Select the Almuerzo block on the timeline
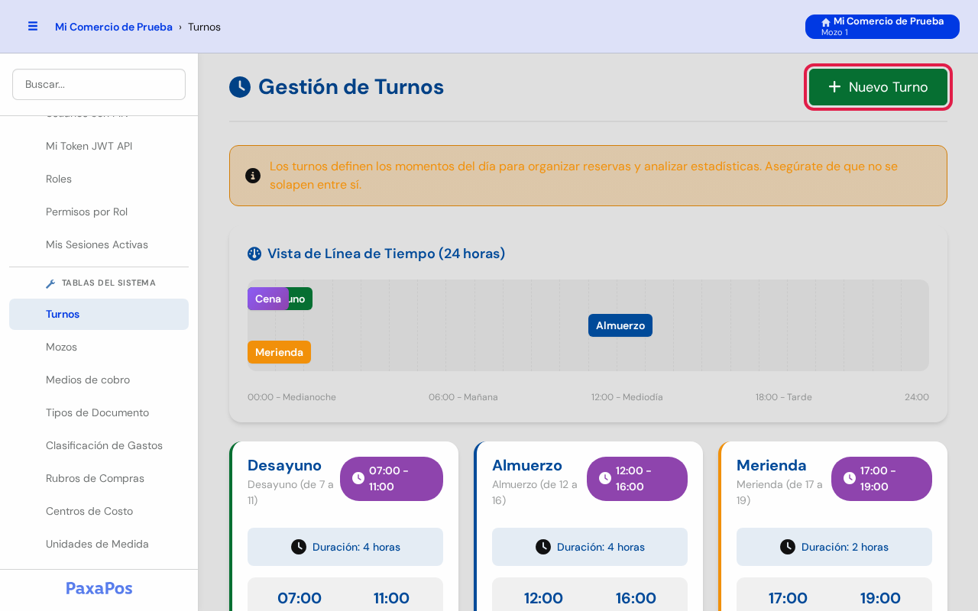978x611 pixels. point(620,325)
